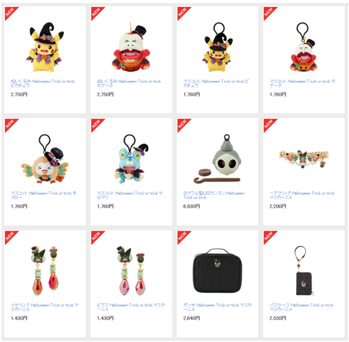The width and height of the screenshot is (349, 342).
Task: Open the ヨマワル型LEDランタン title link
Action: coord(214,195)
